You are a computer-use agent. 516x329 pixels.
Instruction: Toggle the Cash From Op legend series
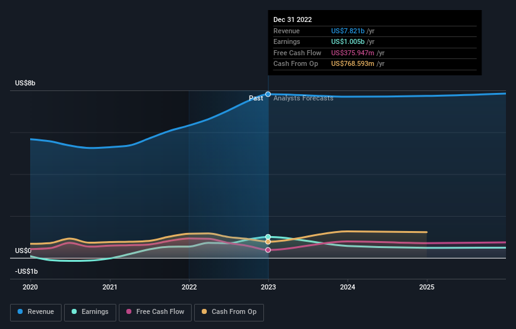(x=229, y=312)
